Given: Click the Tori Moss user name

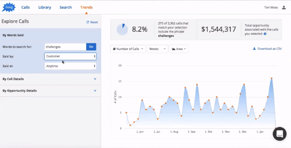Looking at the screenshot, I should pos(271,7).
